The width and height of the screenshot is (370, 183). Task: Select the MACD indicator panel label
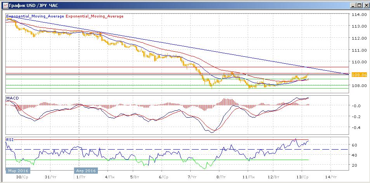[x=11, y=99]
